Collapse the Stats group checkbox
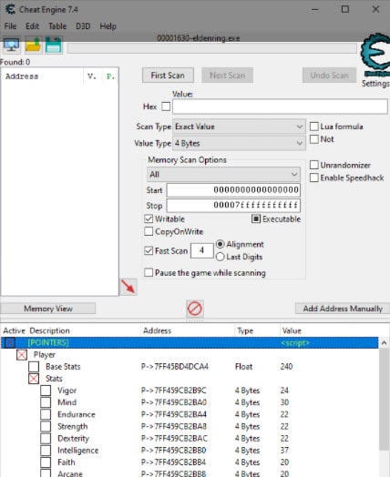The width and height of the screenshot is (390, 477). click(34, 379)
